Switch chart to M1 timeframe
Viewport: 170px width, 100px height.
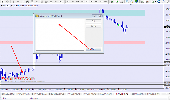click(x=68, y=2)
